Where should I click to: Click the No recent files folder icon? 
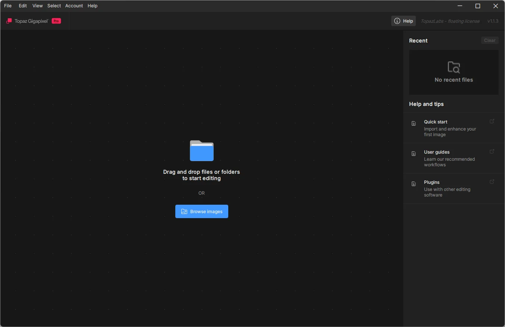[454, 67]
